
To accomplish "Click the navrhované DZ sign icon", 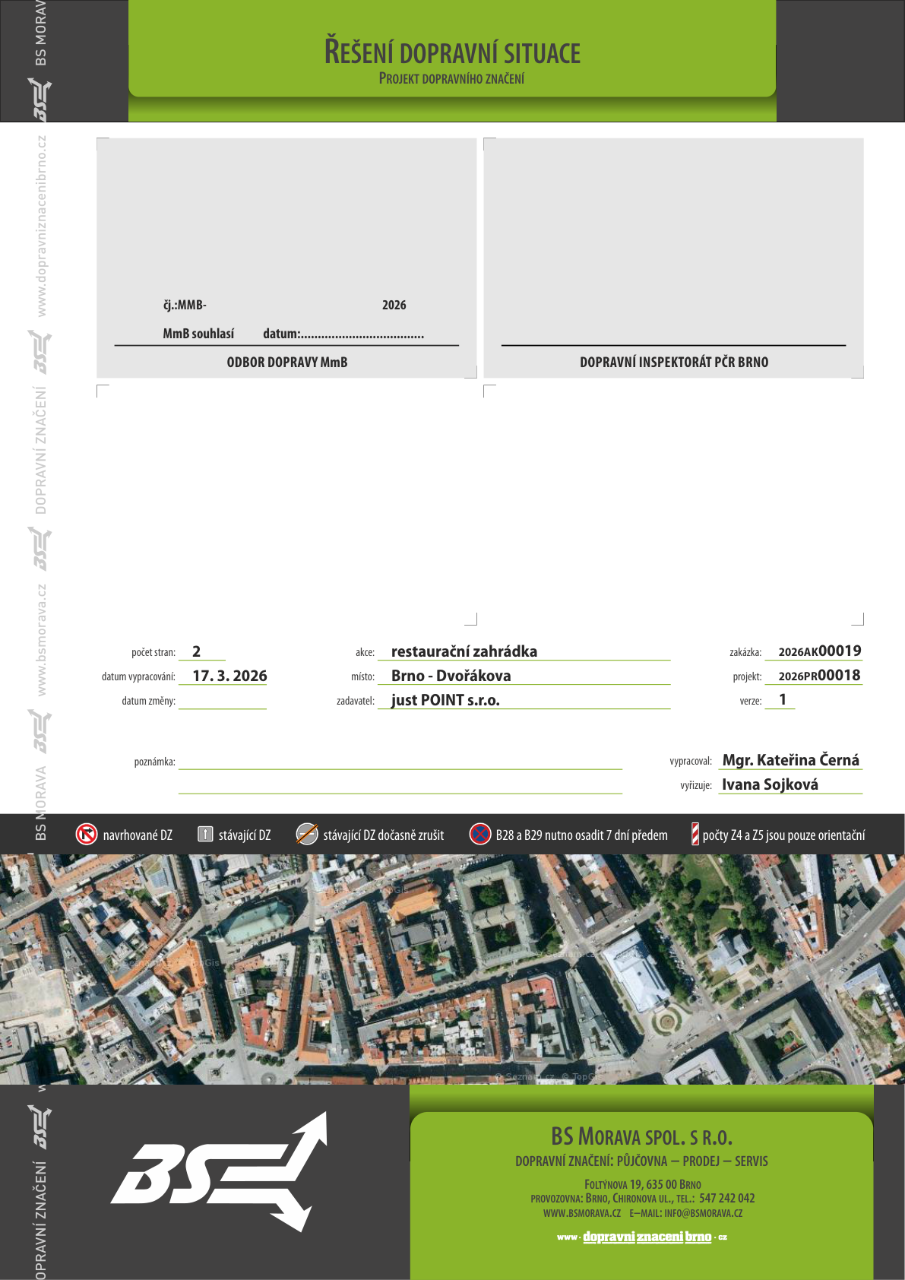I will tap(87, 835).
